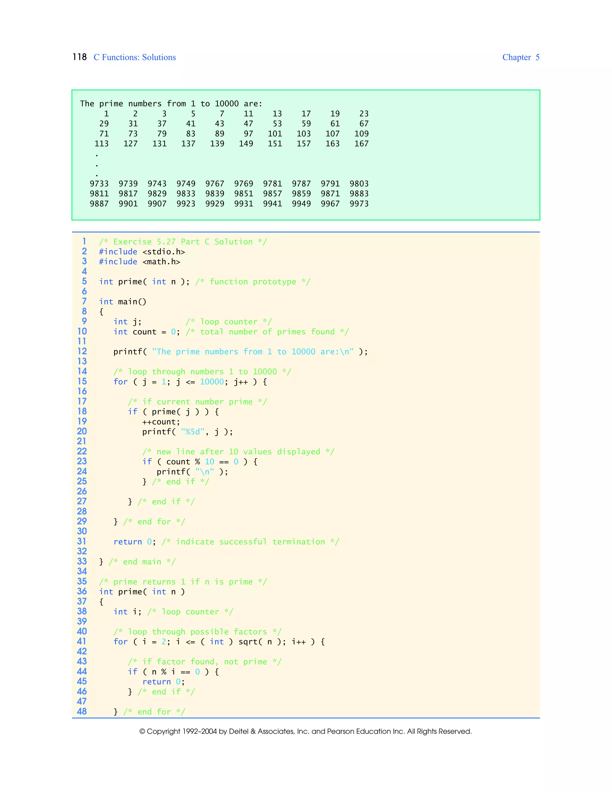Screen dimensions: 612x792
Task: Click the Deitel & Associates copyright footer
Action: (305, 731)
